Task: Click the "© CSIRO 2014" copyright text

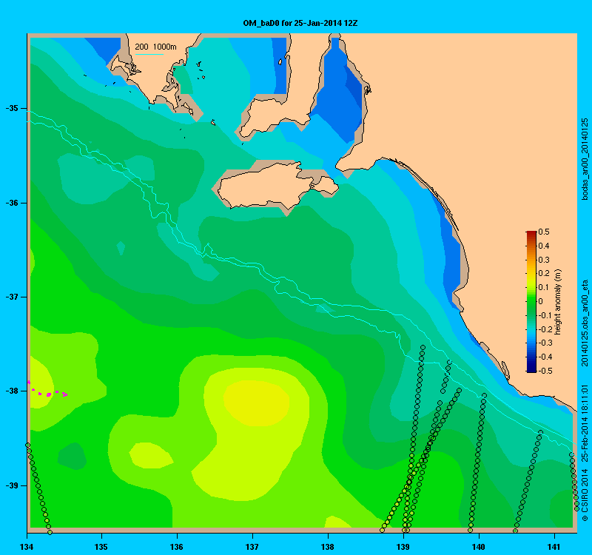Action: [x=585, y=495]
